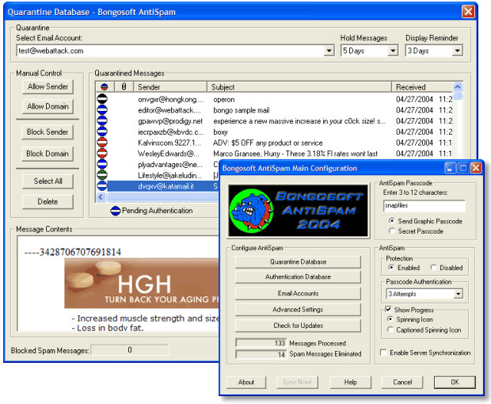This screenshot has width=491, height=404.
Task: Click About button
Action: (x=246, y=382)
